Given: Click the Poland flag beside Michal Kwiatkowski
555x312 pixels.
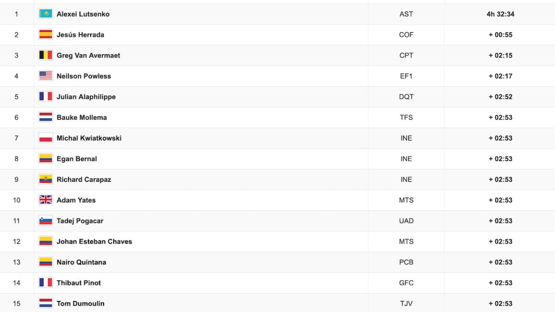Looking at the screenshot, I should [x=45, y=138].
